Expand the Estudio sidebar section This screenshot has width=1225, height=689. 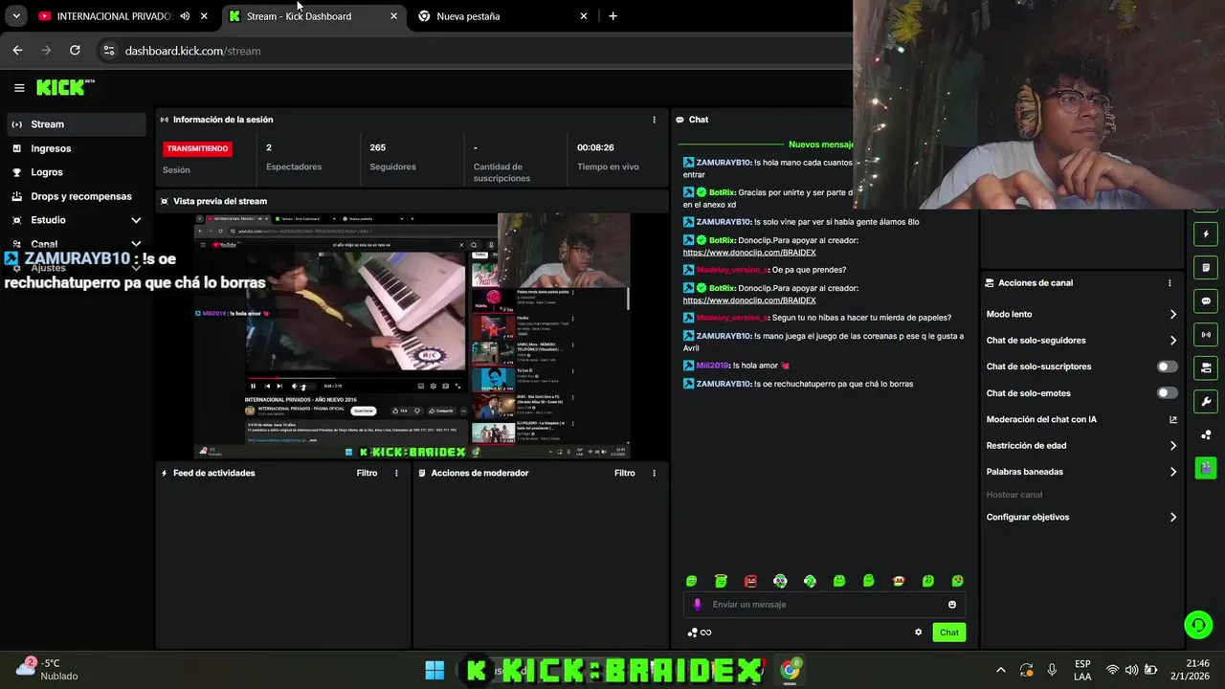(136, 220)
